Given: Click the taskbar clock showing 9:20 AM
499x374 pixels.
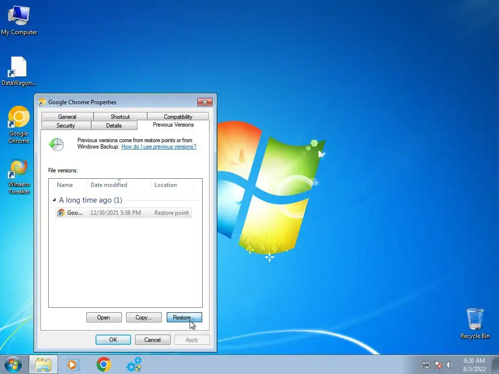Looking at the screenshot, I should pos(474,365).
